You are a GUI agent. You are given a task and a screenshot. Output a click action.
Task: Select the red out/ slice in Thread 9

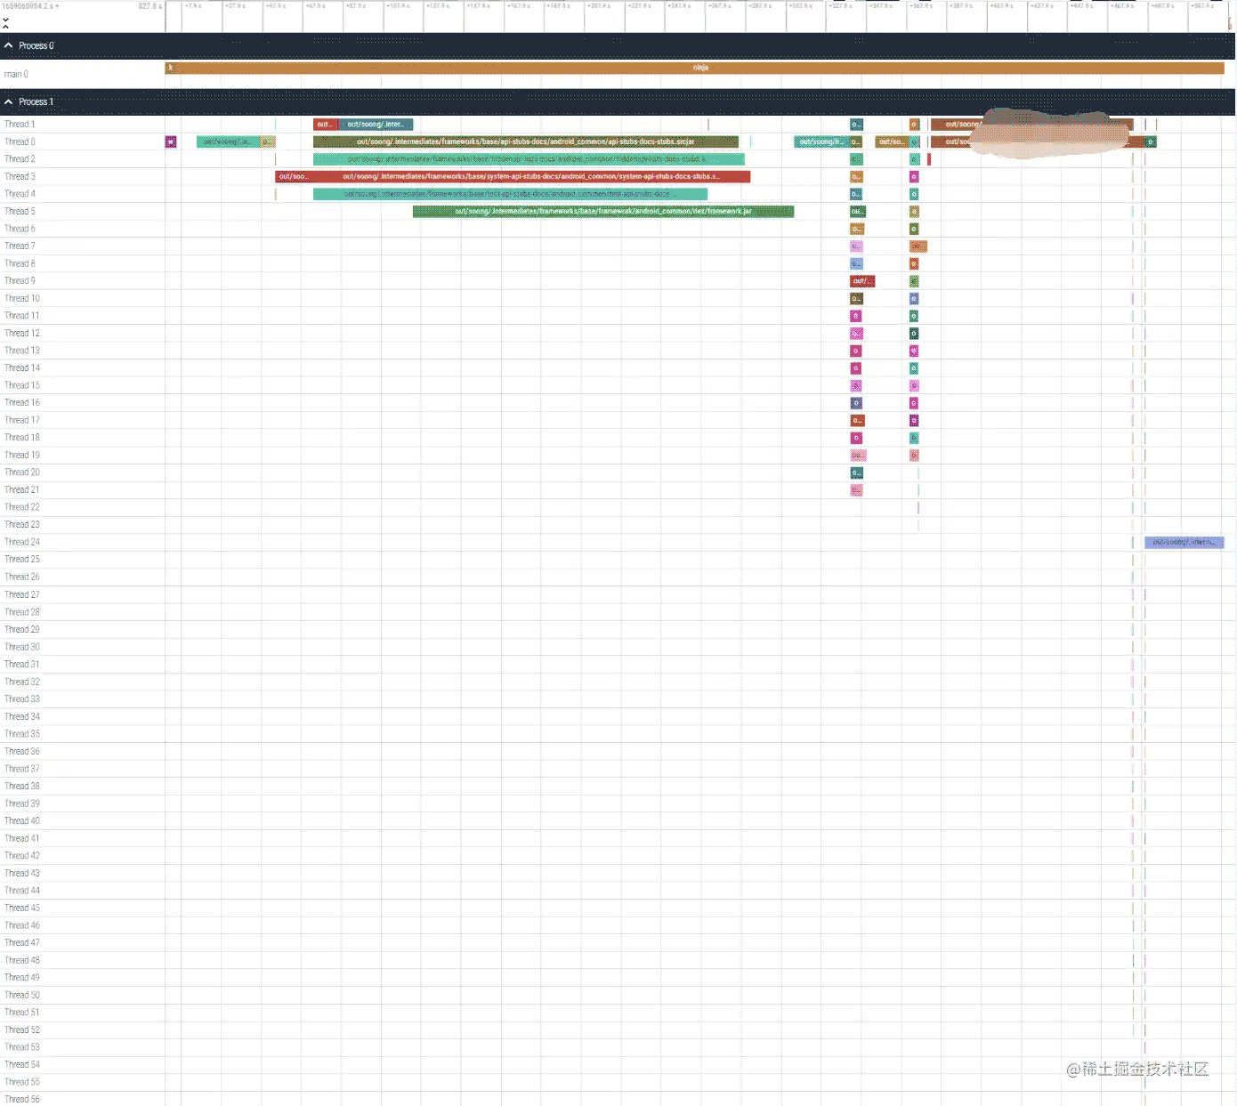[862, 281]
